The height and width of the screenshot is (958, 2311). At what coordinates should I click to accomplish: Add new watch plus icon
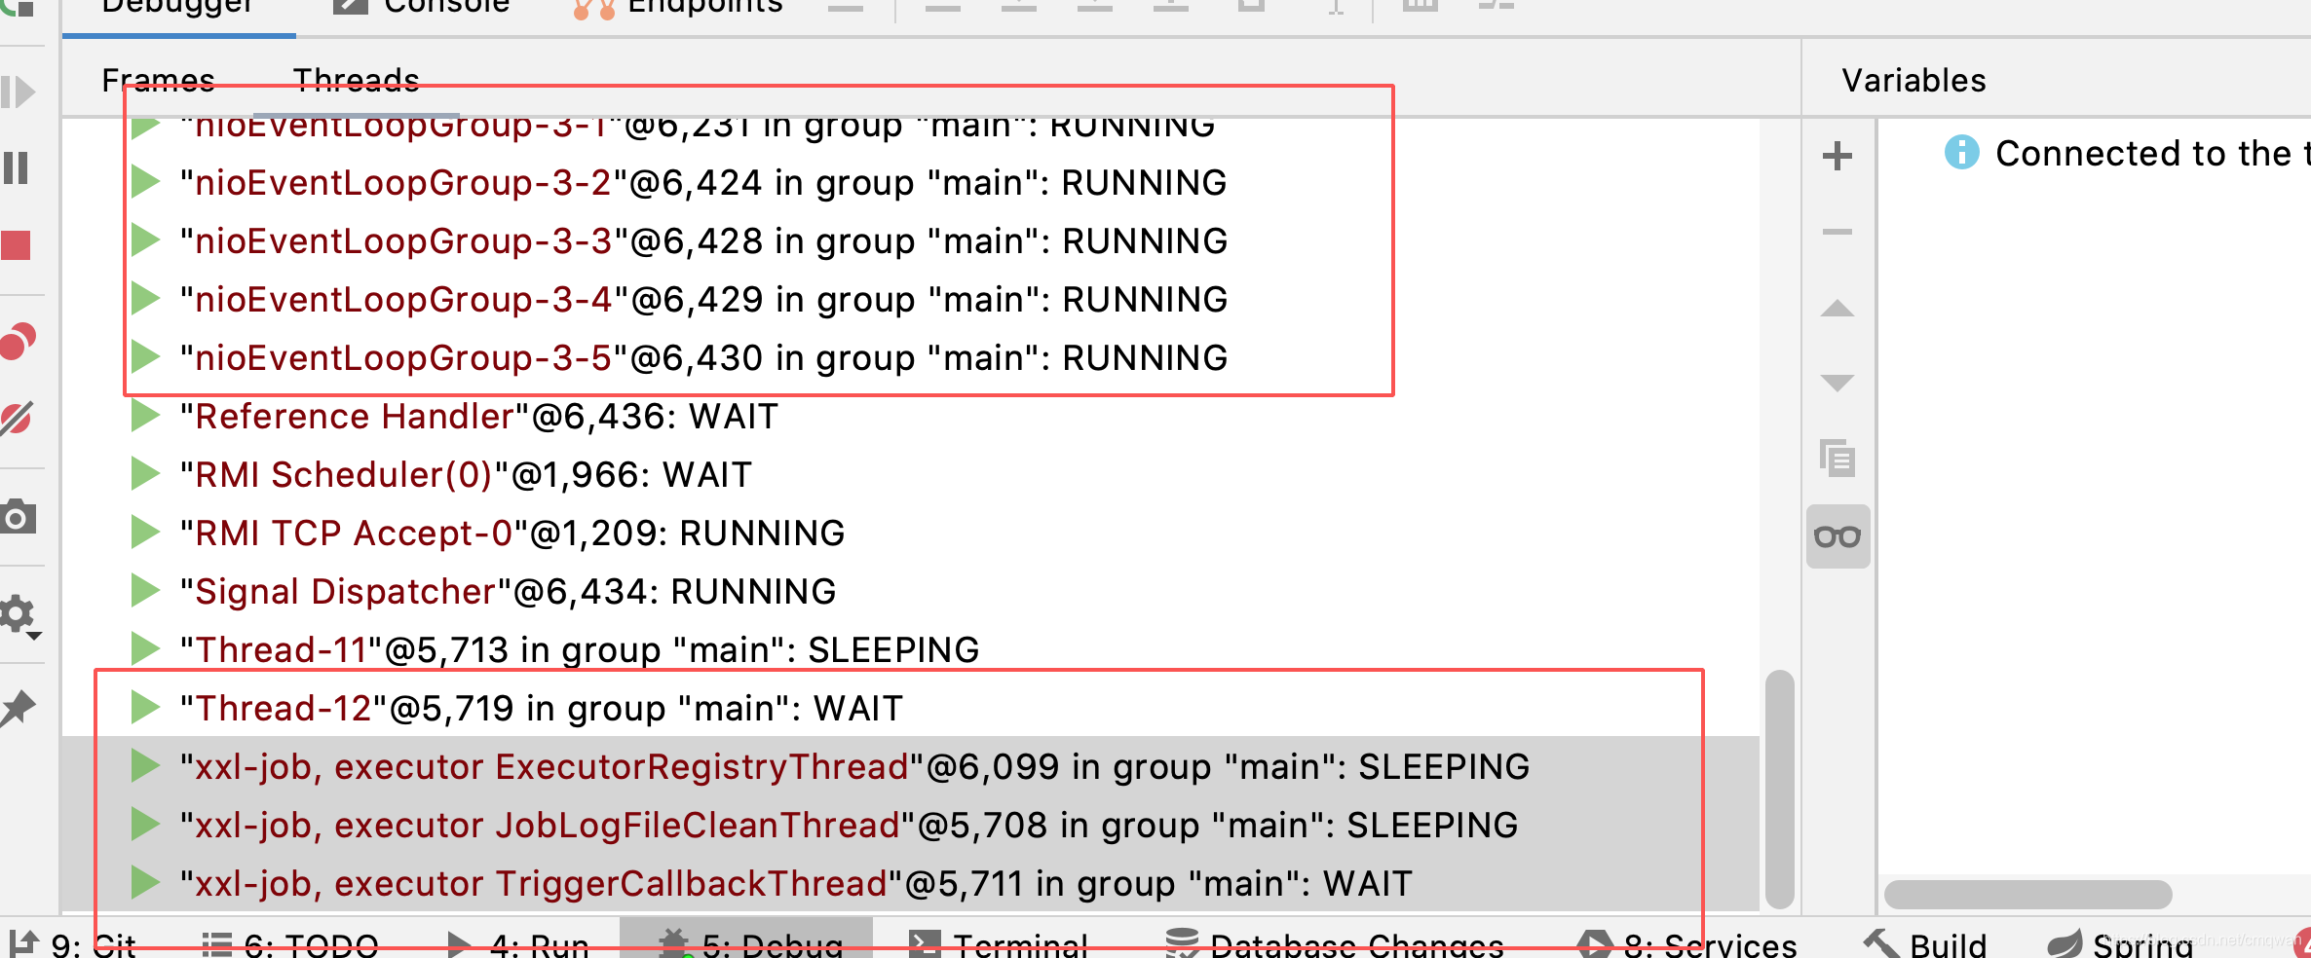coord(1837,156)
